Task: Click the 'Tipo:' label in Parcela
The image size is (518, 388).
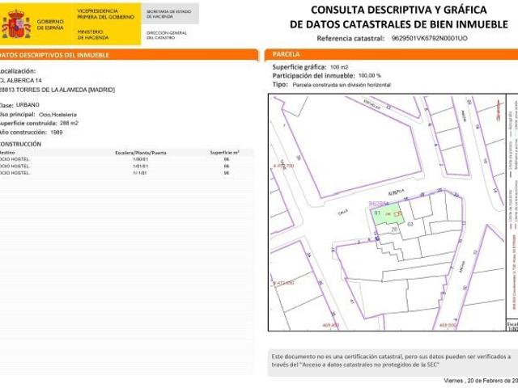Action: point(280,84)
